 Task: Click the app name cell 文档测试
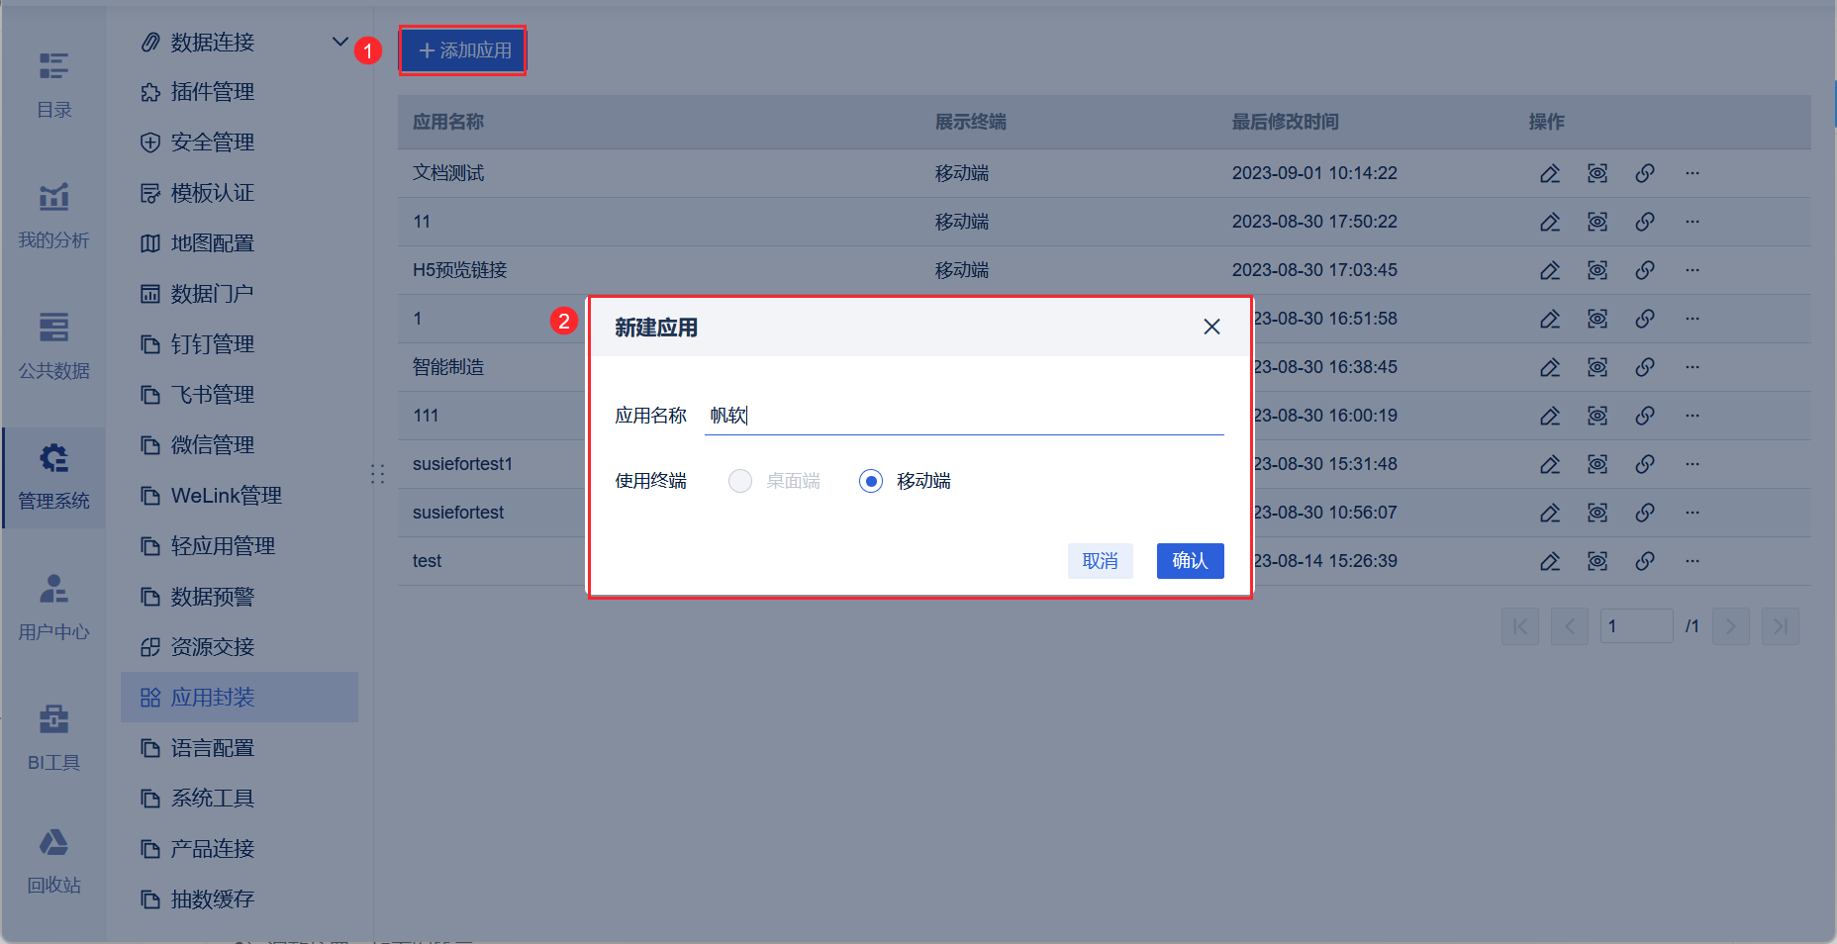coord(448,173)
